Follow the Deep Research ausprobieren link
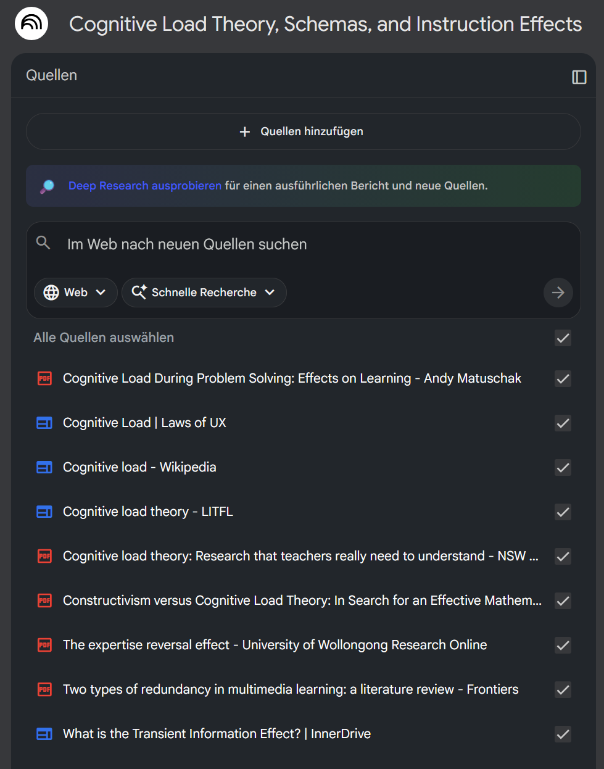The width and height of the screenshot is (604, 769). (x=144, y=186)
